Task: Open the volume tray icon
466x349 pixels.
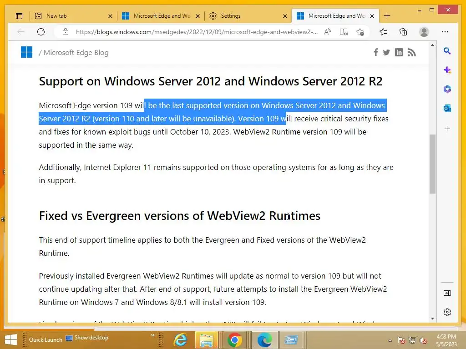Action: tap(423, 340)
